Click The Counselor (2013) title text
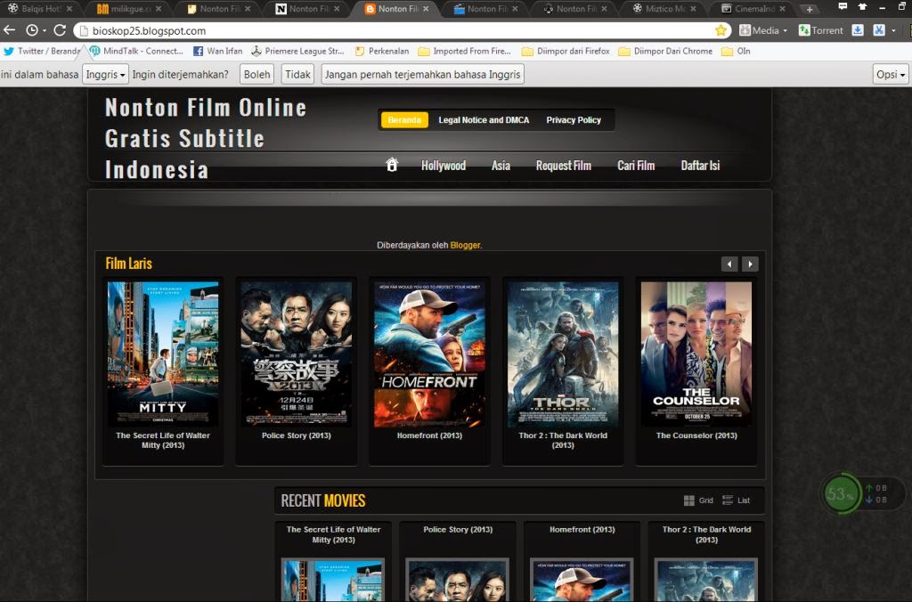 pos(696,435)
